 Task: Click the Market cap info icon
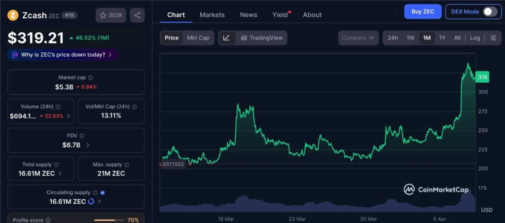91,77
